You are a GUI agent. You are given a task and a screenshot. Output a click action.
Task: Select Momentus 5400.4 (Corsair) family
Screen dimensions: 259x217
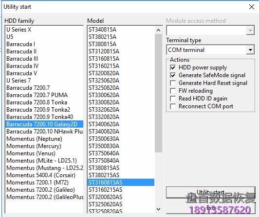(44, 175)
